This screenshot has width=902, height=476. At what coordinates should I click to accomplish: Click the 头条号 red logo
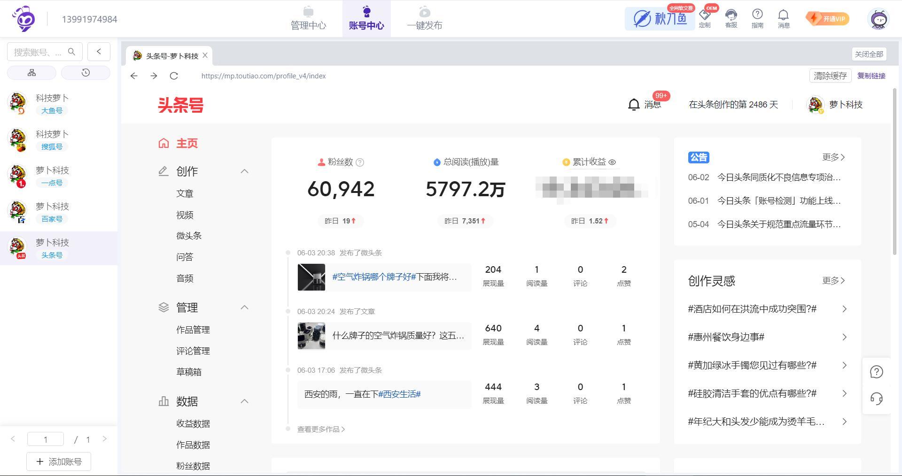pos(181,105)
